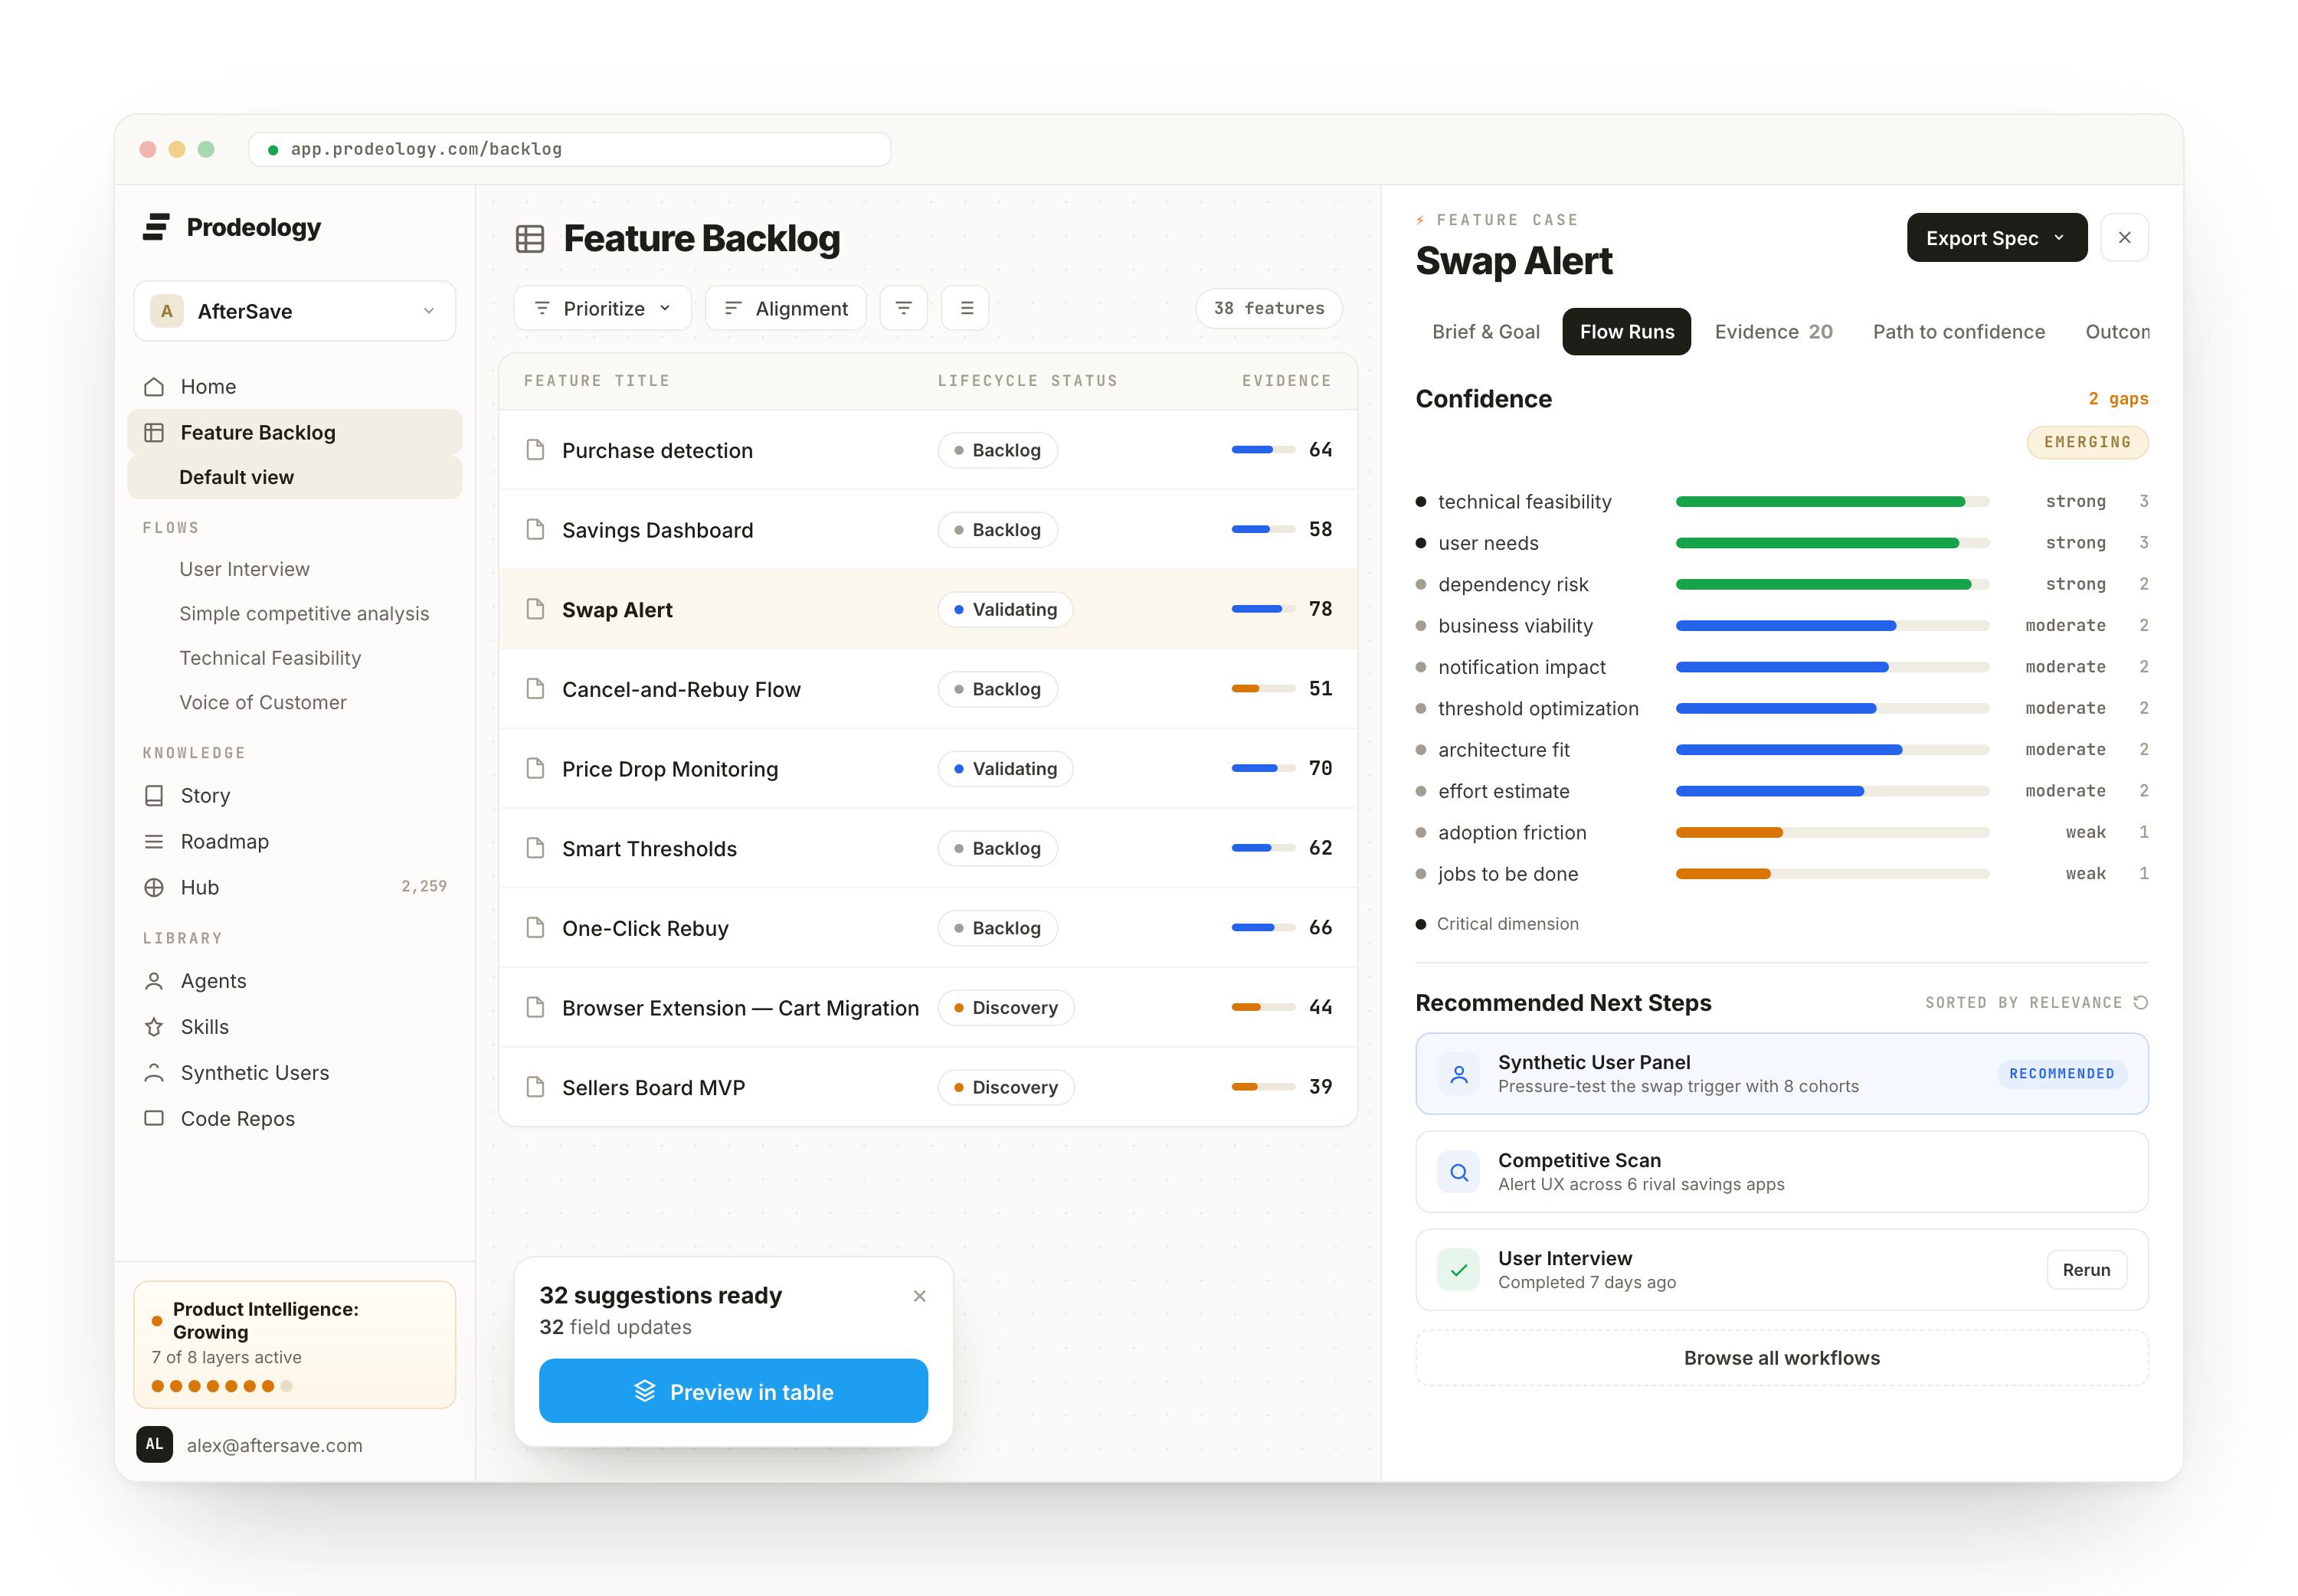Click Browse all workflows
Screen dimensions: 2298x1596
click(1782, 1359)
